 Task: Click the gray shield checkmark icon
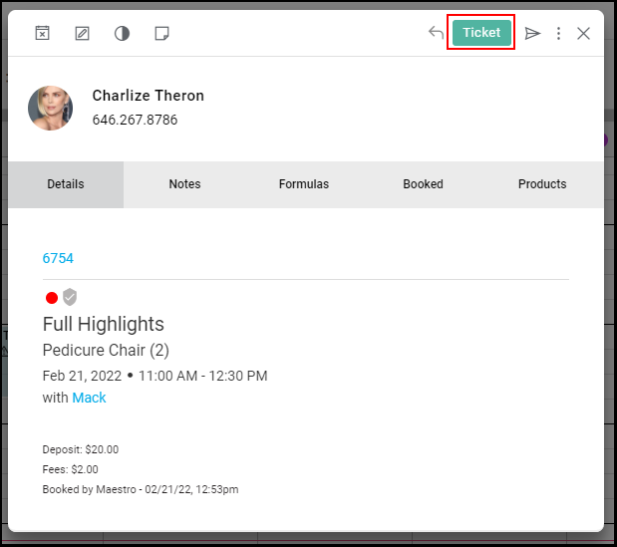(x=70, y=297)
